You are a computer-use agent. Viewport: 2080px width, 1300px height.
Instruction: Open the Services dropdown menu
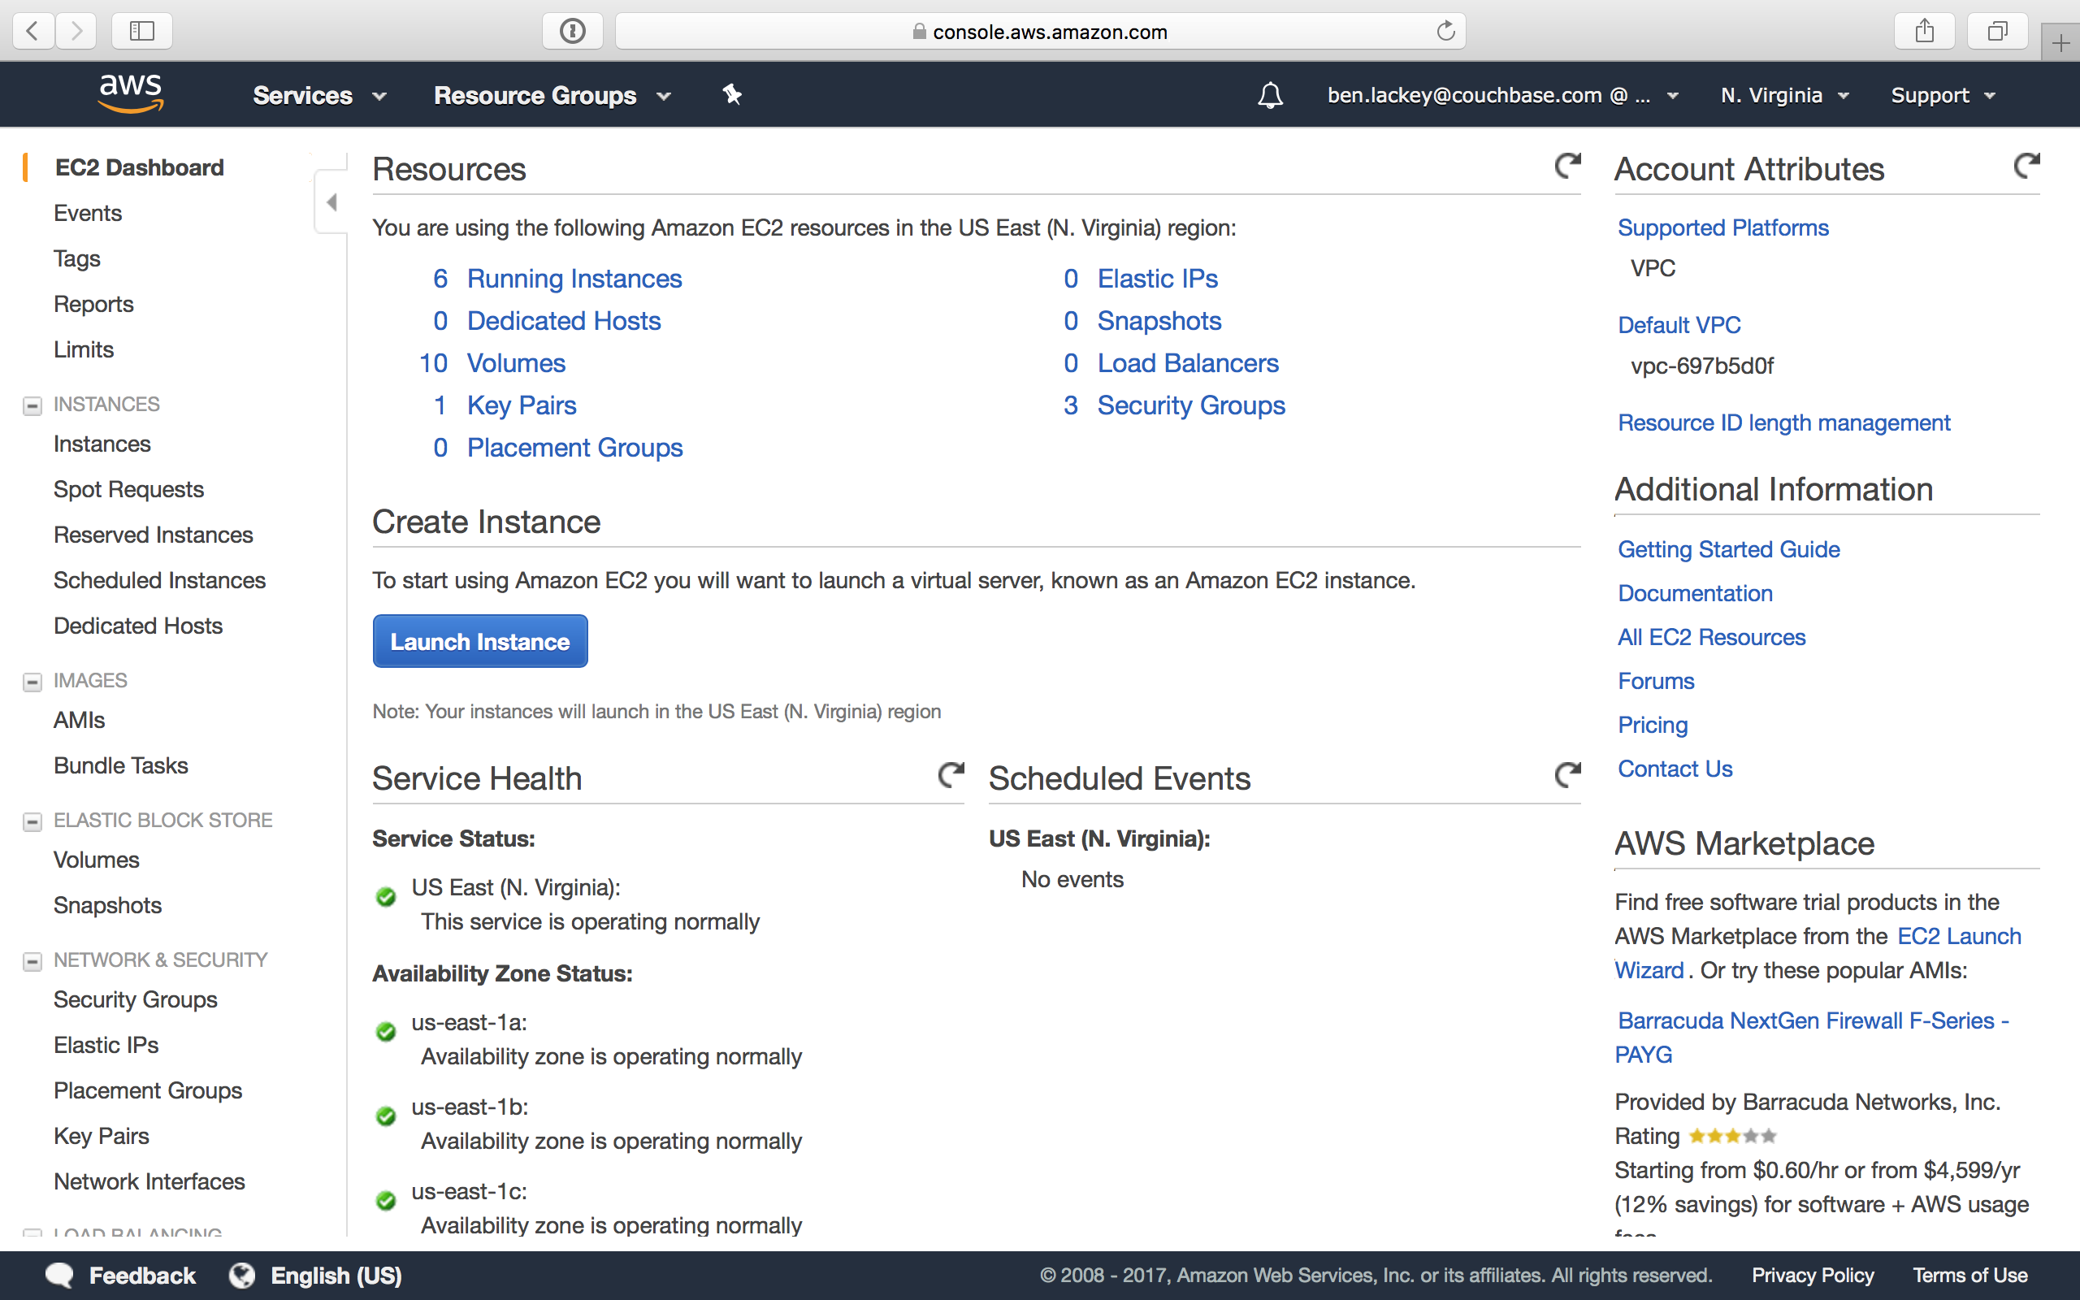pos(320,95)
